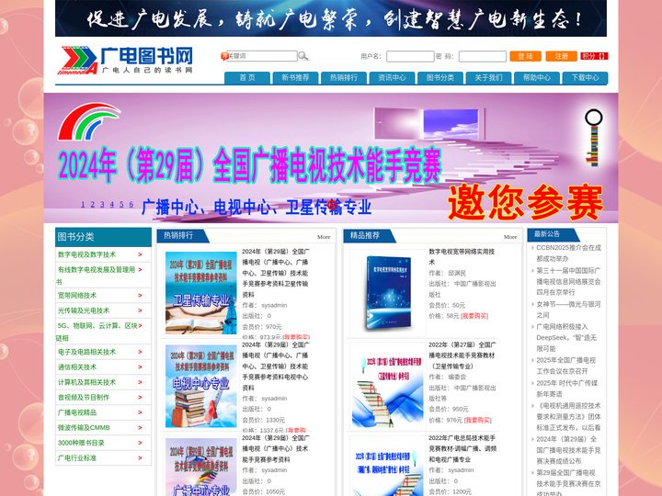Click More link in 热销排行 panel

(x=324, y=237)
